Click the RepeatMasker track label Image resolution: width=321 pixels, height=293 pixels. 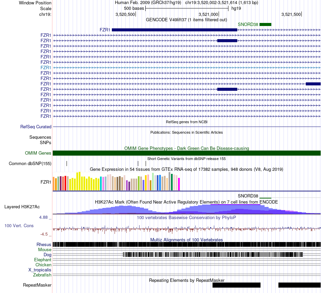pos(37,285)
